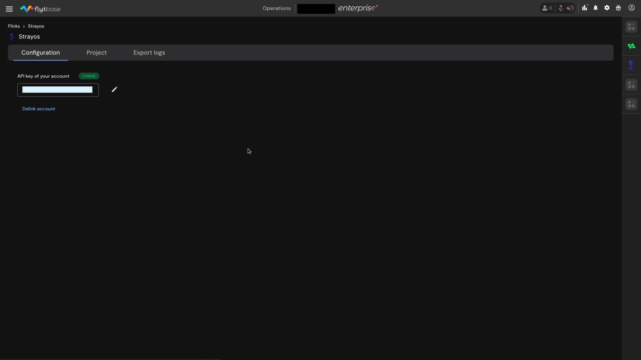
Task: Open the gift box what's new icon
Action: 619,8
